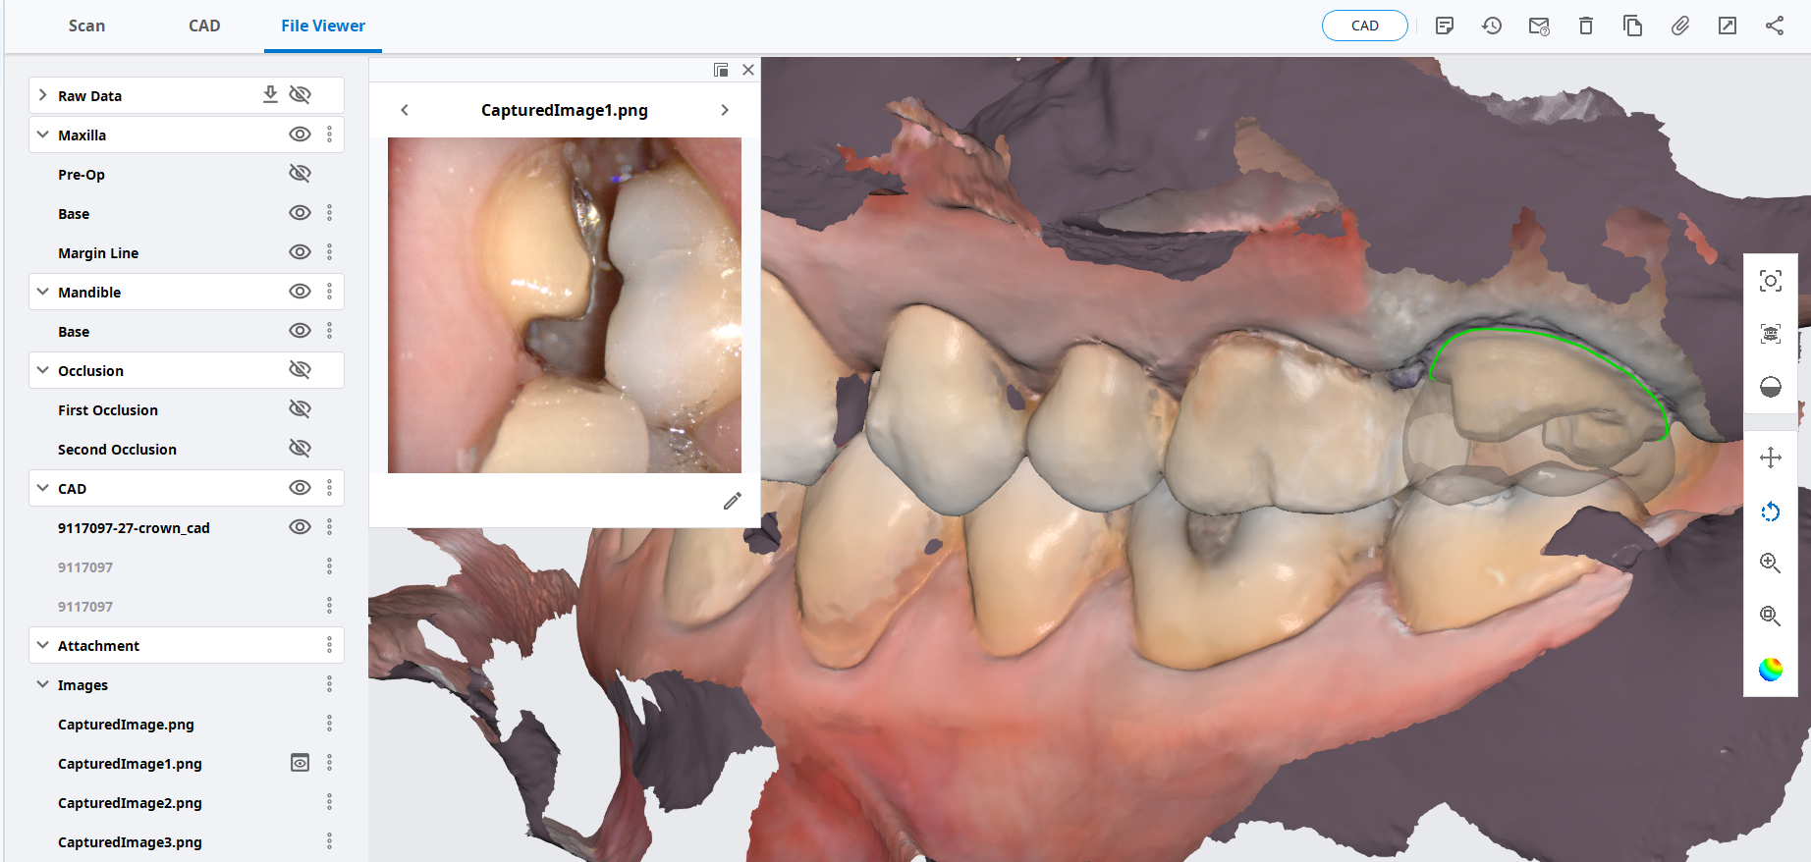1811x862 pixels.
Task: Show the Second Occlusion layer
Action: coord(301,449)
